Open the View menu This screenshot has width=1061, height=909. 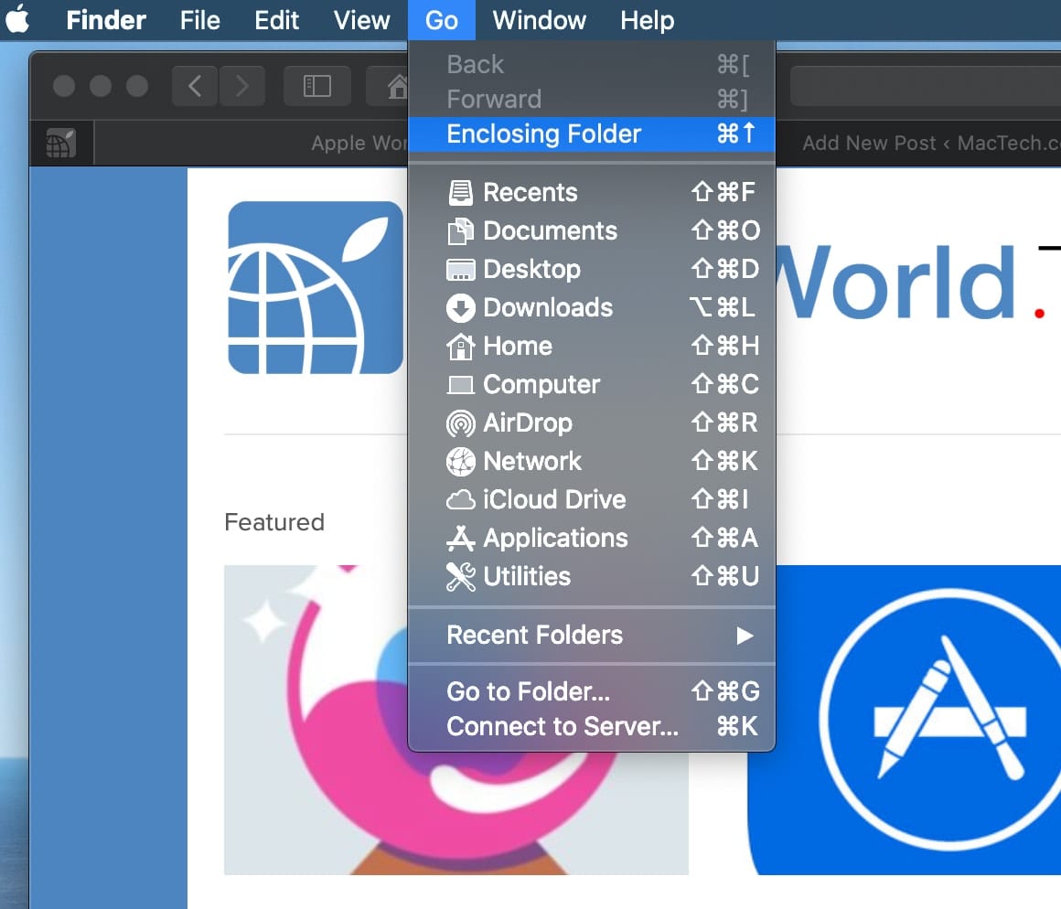[362, 20]
